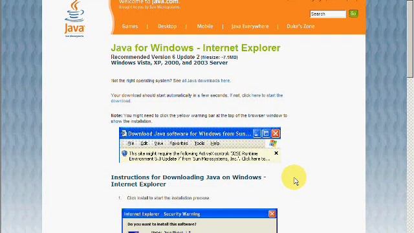Dismiss yellow warning bar with black X

276,153
